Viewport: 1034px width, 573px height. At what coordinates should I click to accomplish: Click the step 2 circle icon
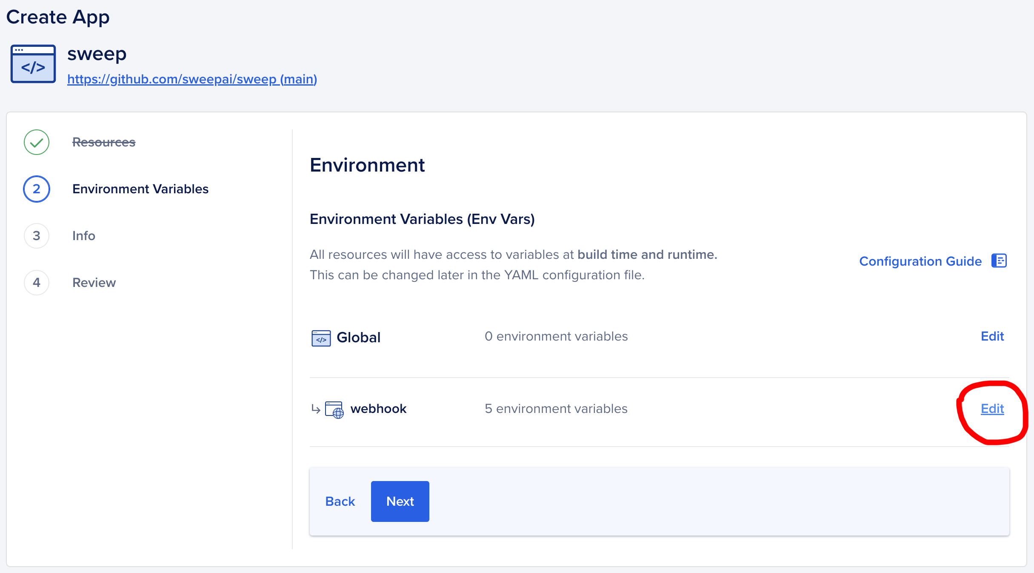pos(37,189)
